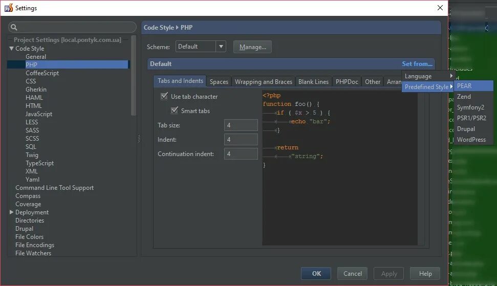Click the Help button

click(425, 273)
